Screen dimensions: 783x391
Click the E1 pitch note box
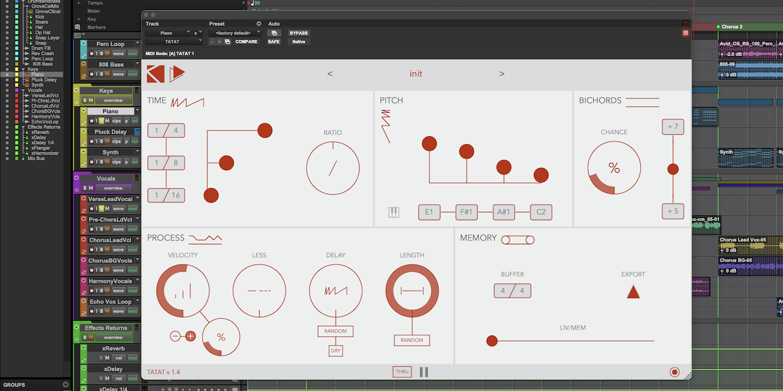[429, 212]
